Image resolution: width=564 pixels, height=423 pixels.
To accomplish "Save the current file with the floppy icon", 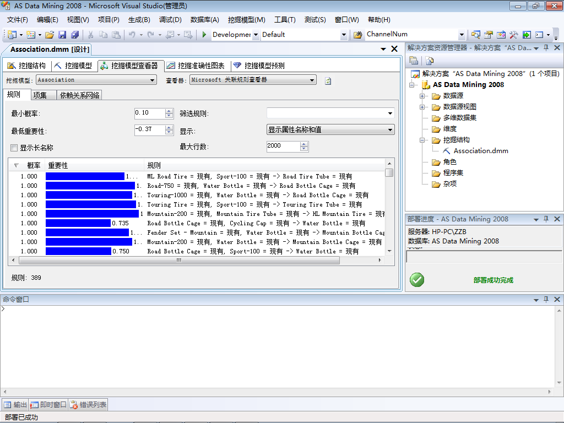I will (62, 35).
